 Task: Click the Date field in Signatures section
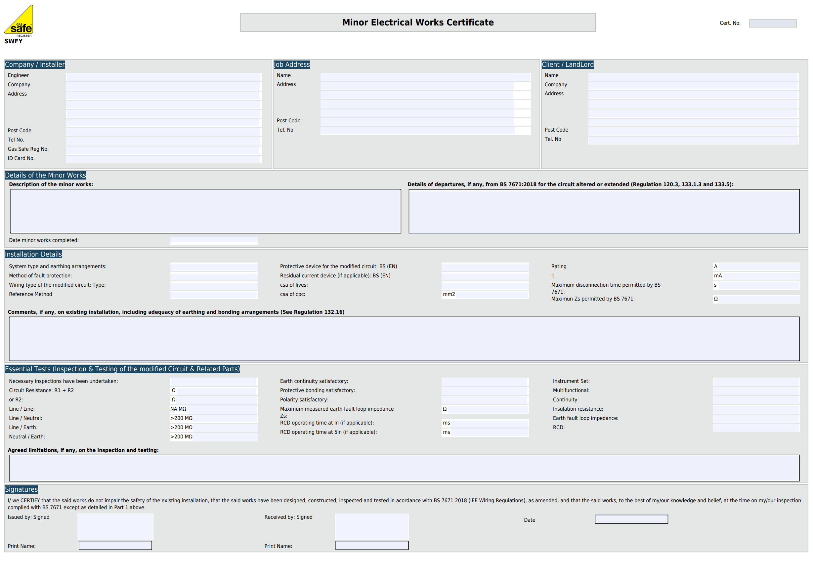click(631, 519)
